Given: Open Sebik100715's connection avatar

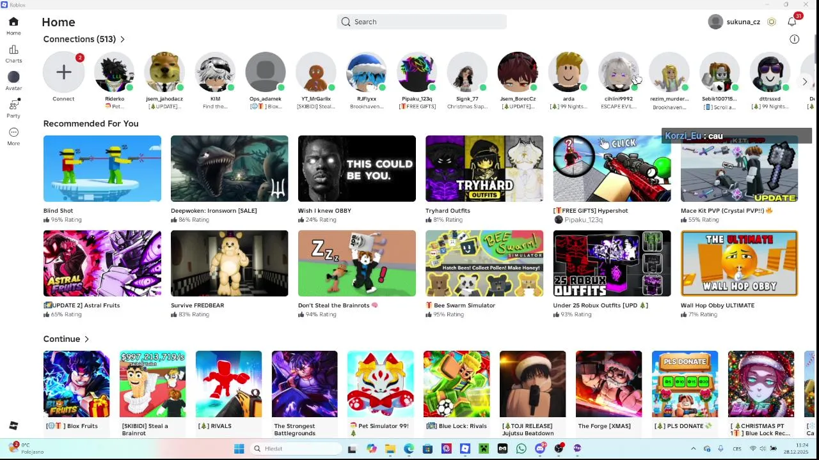Looking at the screenshot, I should [x=719, y=72].
